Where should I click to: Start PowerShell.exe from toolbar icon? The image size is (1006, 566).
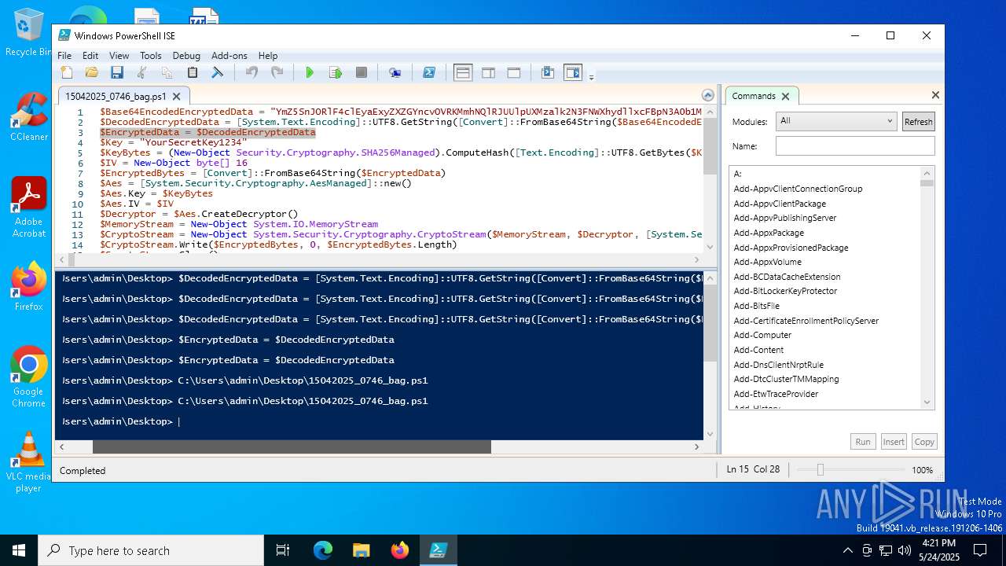(x=429, y=72)
